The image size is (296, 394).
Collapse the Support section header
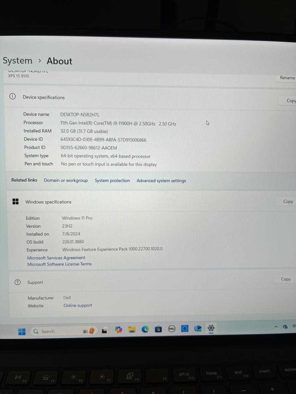click(x=153, y=281)
